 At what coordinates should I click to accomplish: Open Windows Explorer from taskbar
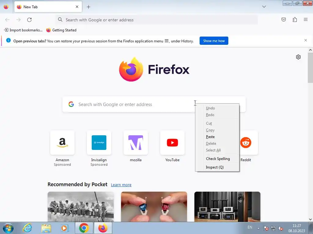(46, 228)
